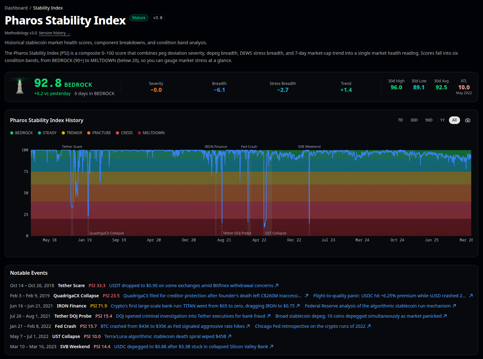Expand the Version history link
This screenshot has width=483, height=359.
click(54, 33)
